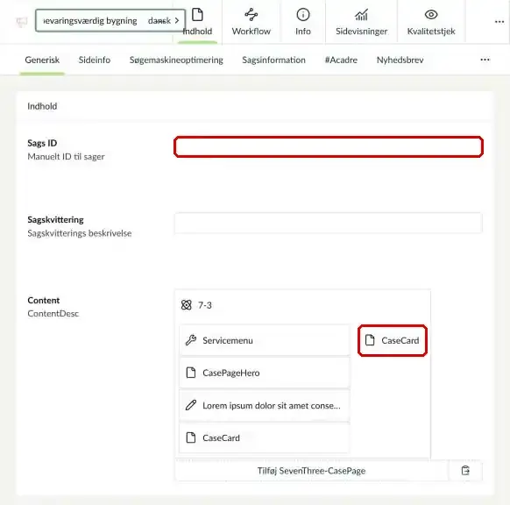Edit the Lorem ipsum pencil block
510x505 pixels.
click(265, 405)
